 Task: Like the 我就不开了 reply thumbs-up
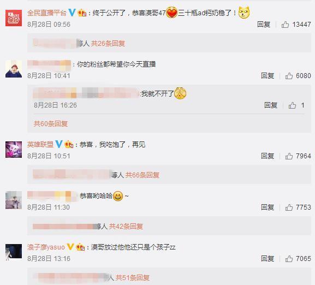point(292,105)
